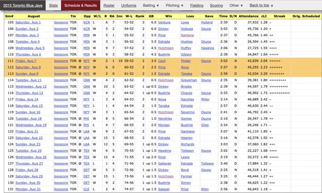Open the Thursday, Aug 27 date link
The height and width of the screenshot is (193, 322).
(x=29, y=164)
